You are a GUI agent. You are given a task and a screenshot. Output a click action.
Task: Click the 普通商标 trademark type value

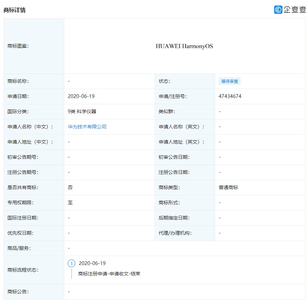pyautogui.click(x=228, y=187)
